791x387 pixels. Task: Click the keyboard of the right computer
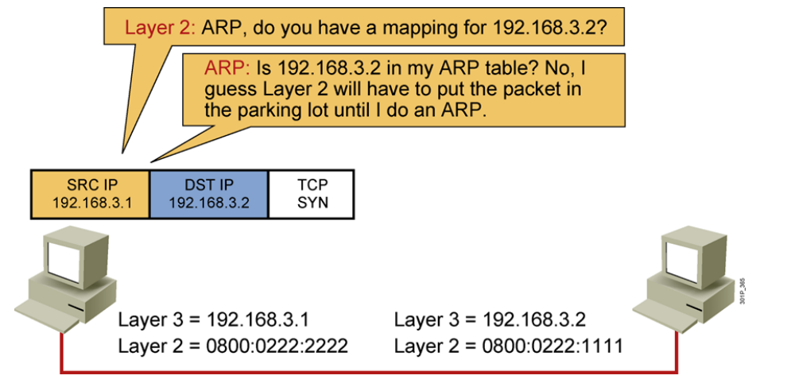[666, 315]
